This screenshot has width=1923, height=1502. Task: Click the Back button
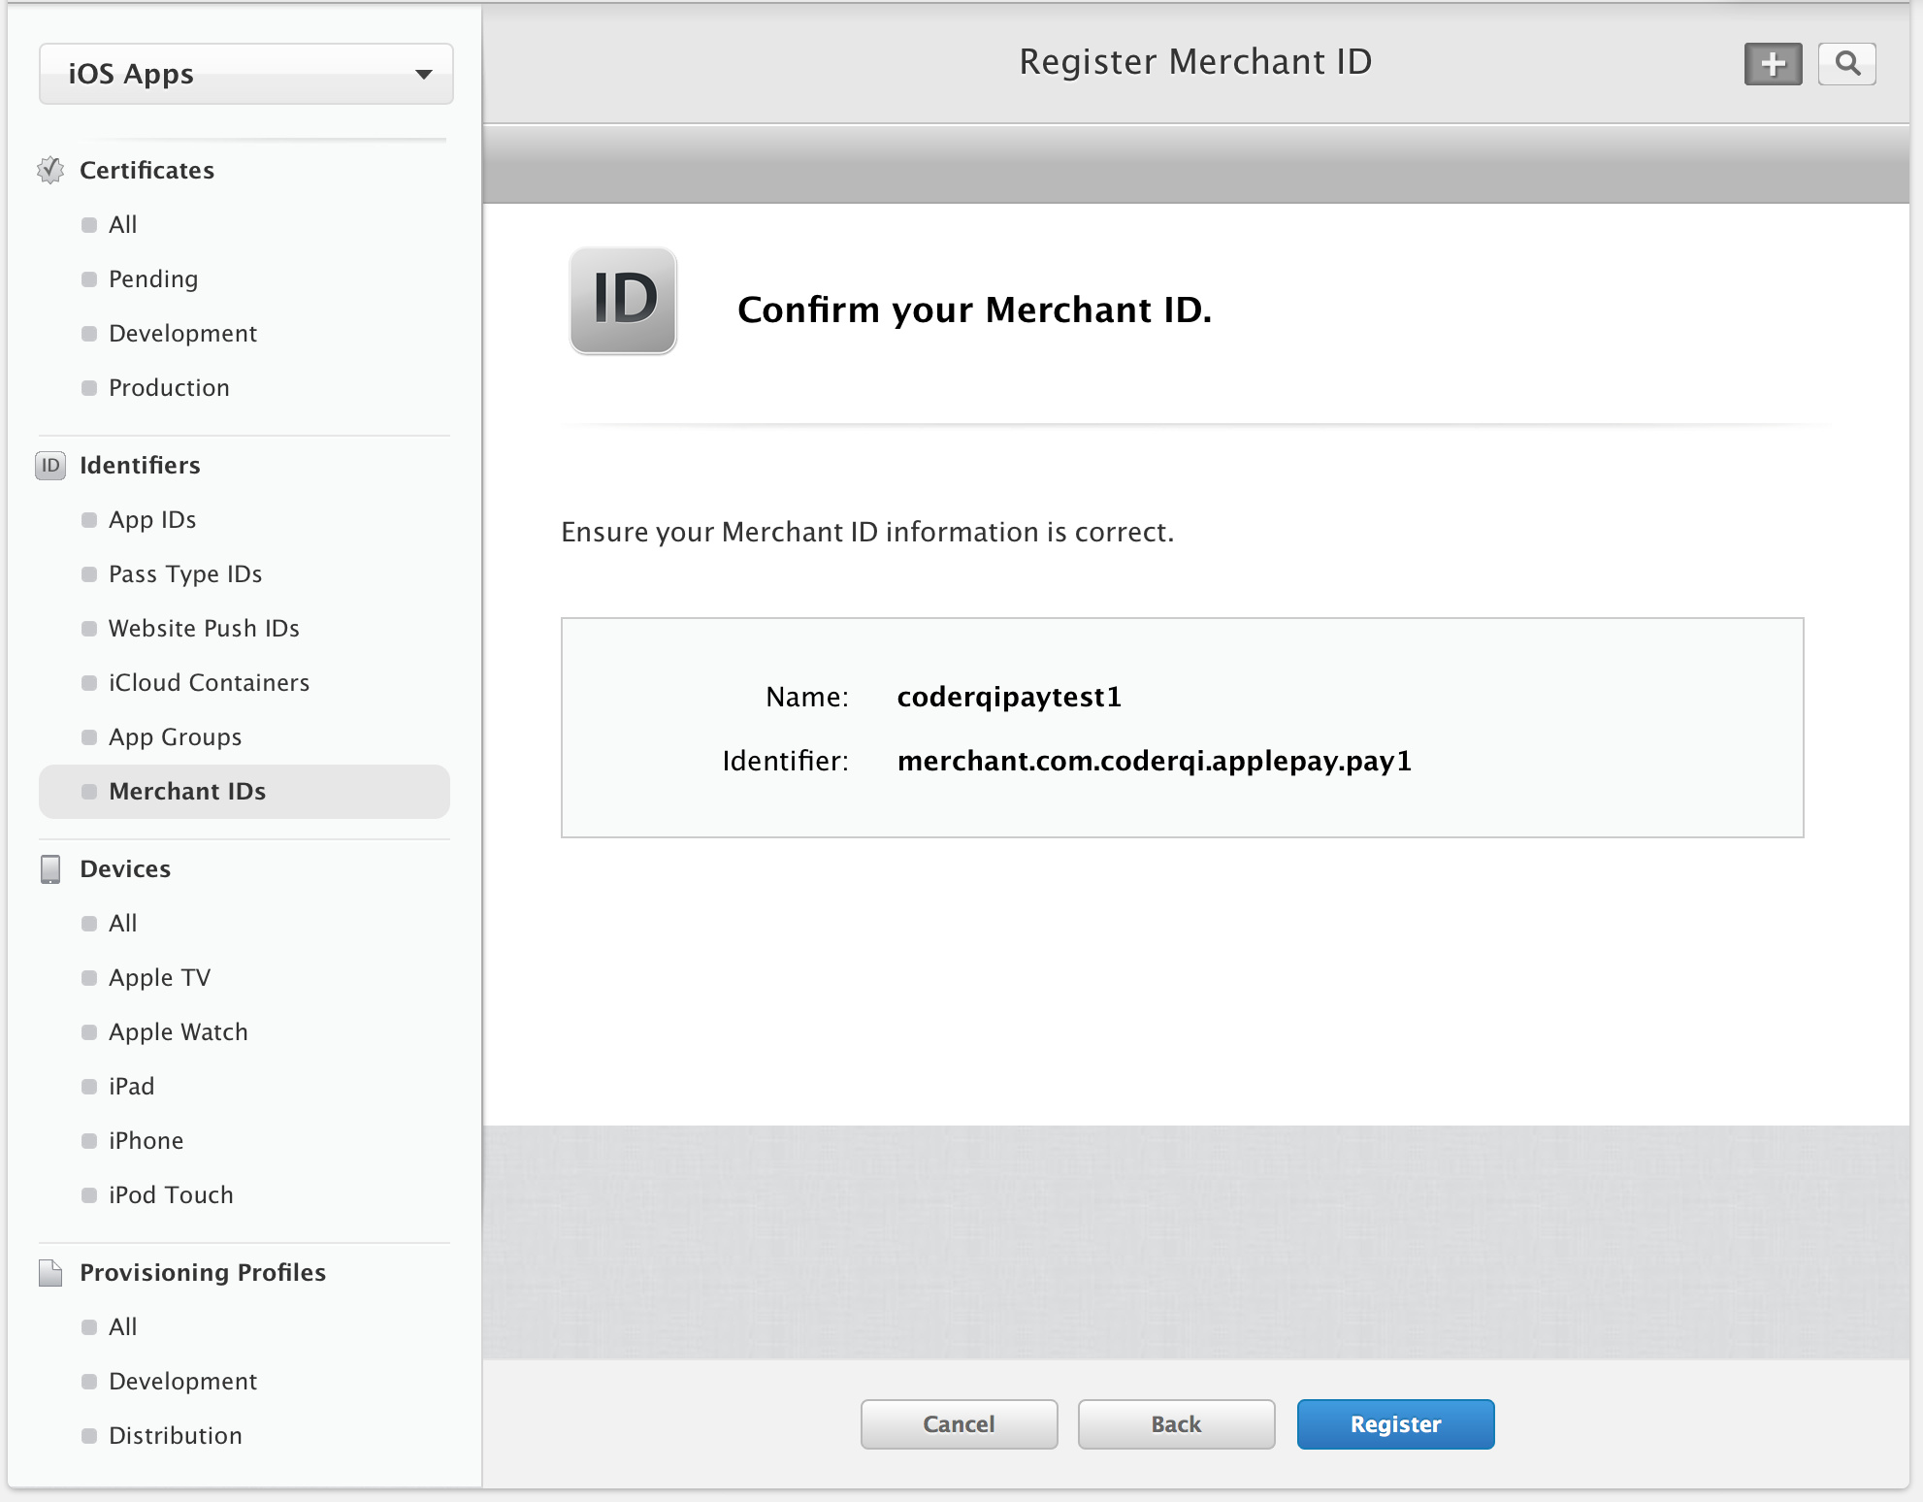coord(1176,1423)
